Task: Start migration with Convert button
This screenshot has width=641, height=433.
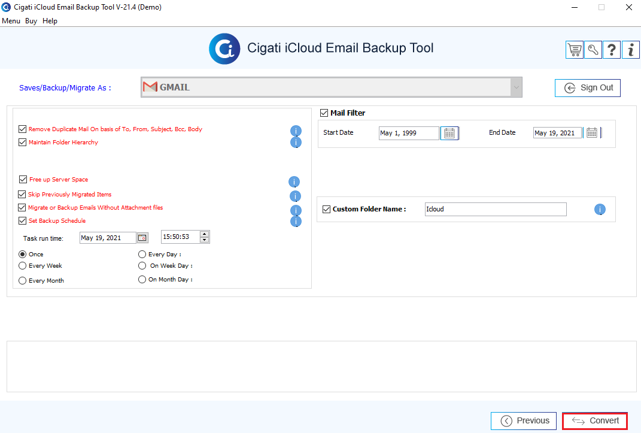Action: coord(595,421)
